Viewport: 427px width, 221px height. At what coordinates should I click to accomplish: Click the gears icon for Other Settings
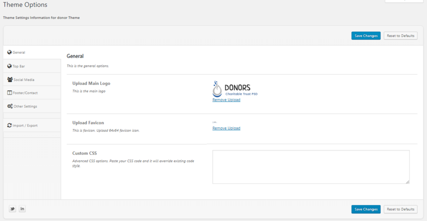click(10, 106)
